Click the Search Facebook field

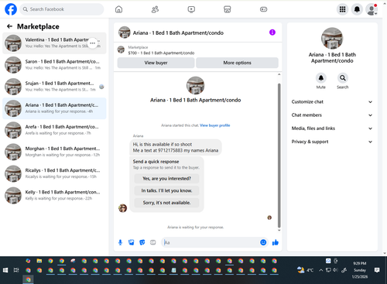coord(62,9)
